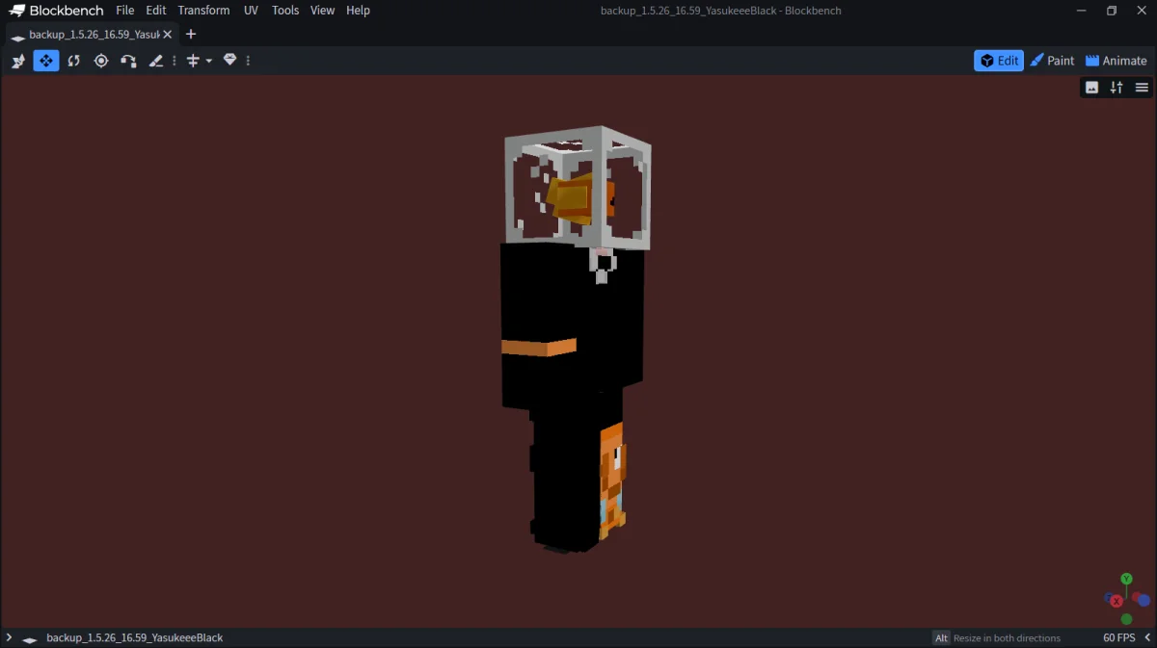The height and width of the screenshot is (648, 1157).
Task: Click status bar project name backup_1.5.26_16.59_YasukeeeBlack
Action: click(x=135, y=637)
